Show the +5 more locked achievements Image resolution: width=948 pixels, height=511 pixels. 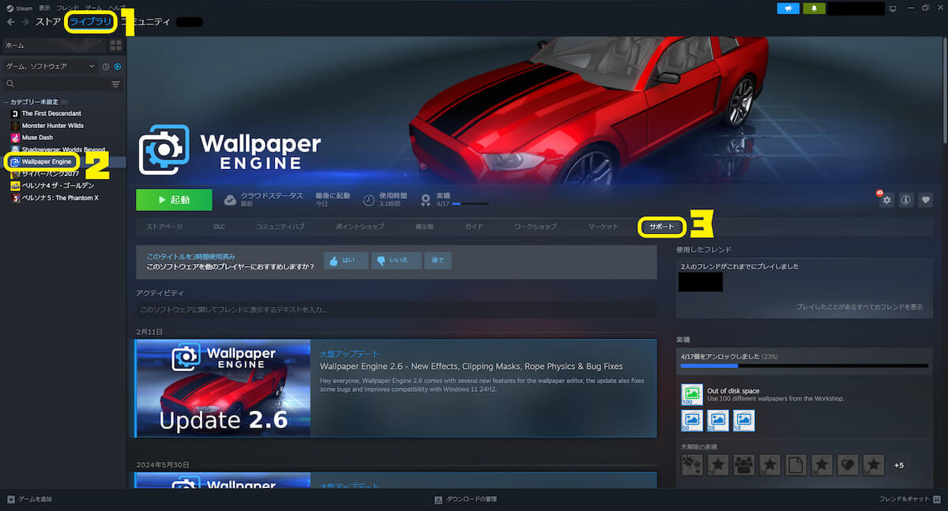899,465
